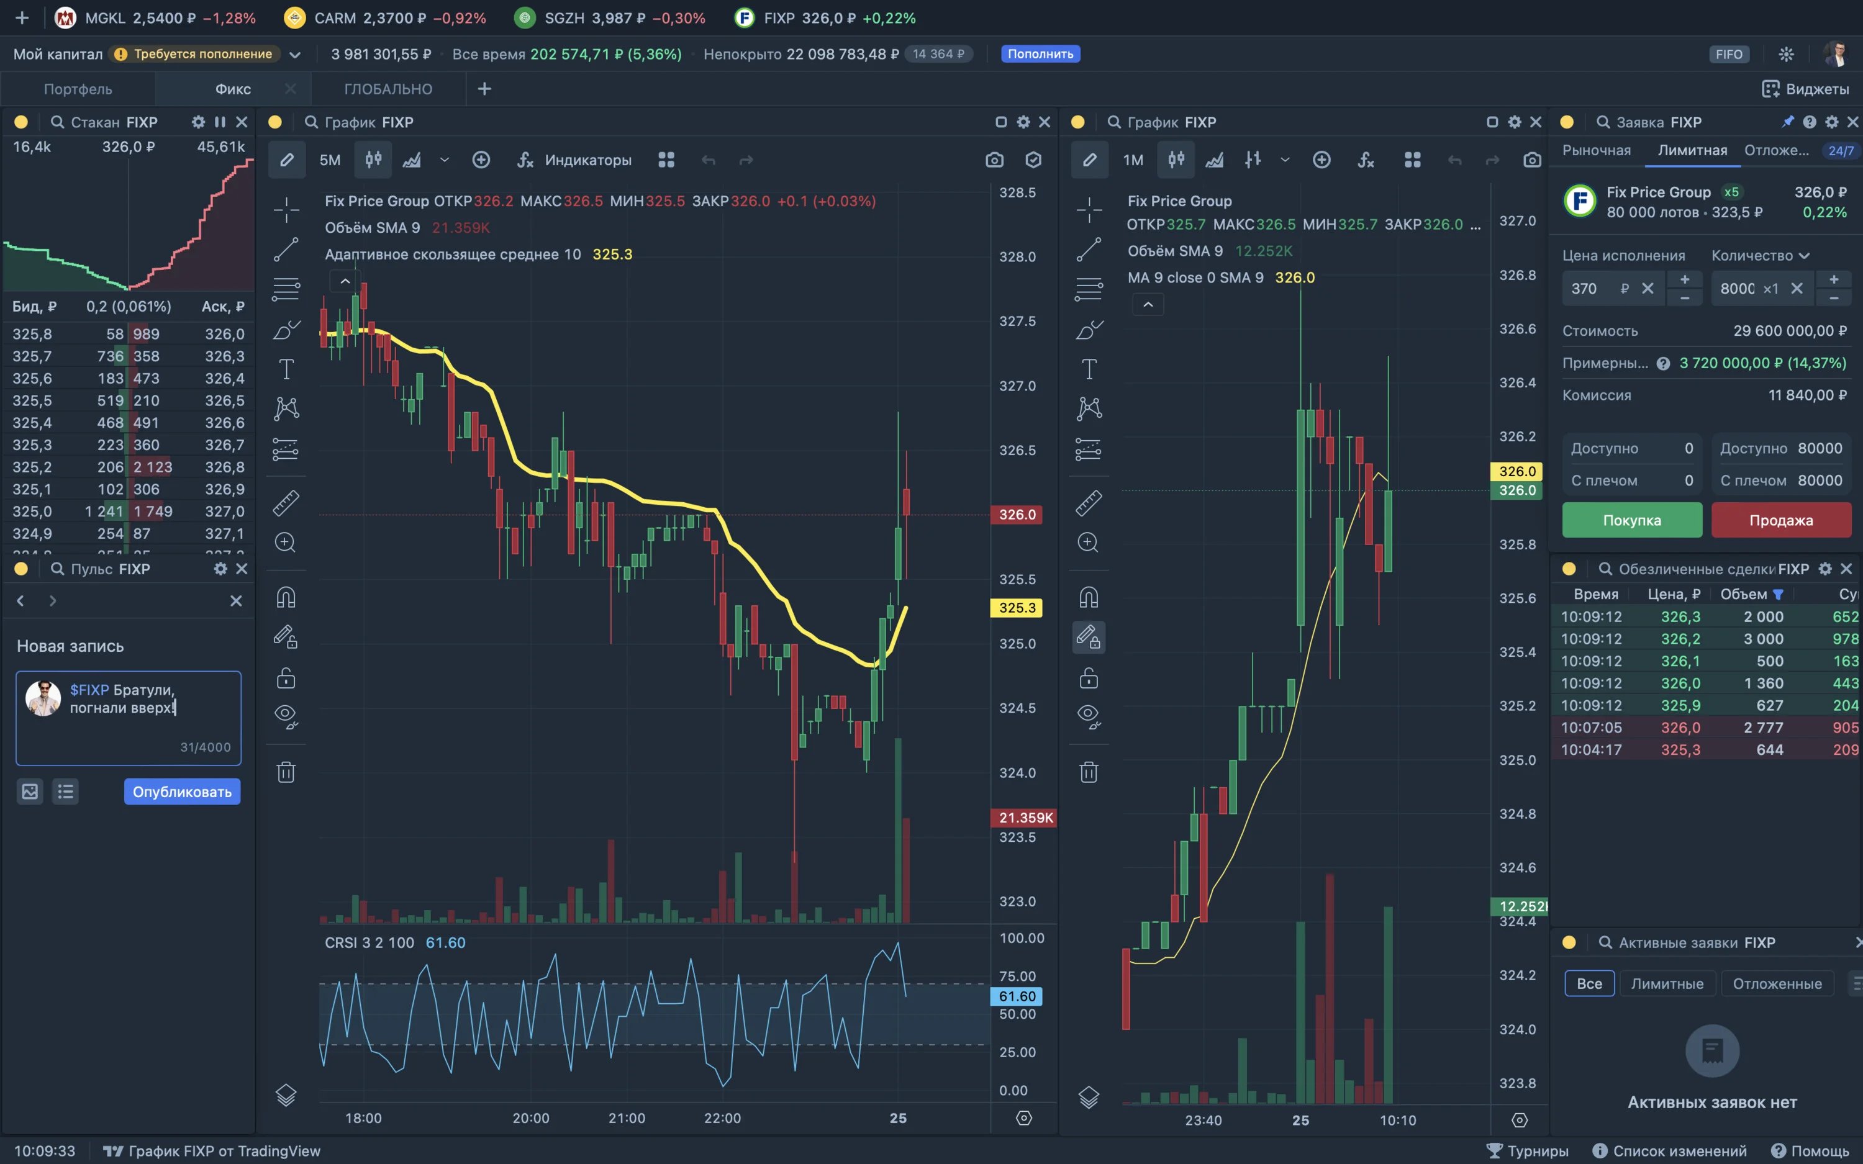Viewport: 1863px width, 1164px height.
Task: Remove drawings with 5M chart trash icon
Action: click(x=286, y=772)
